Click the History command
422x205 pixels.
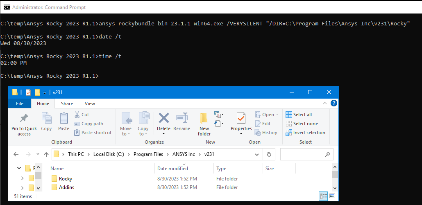(266, 133)
